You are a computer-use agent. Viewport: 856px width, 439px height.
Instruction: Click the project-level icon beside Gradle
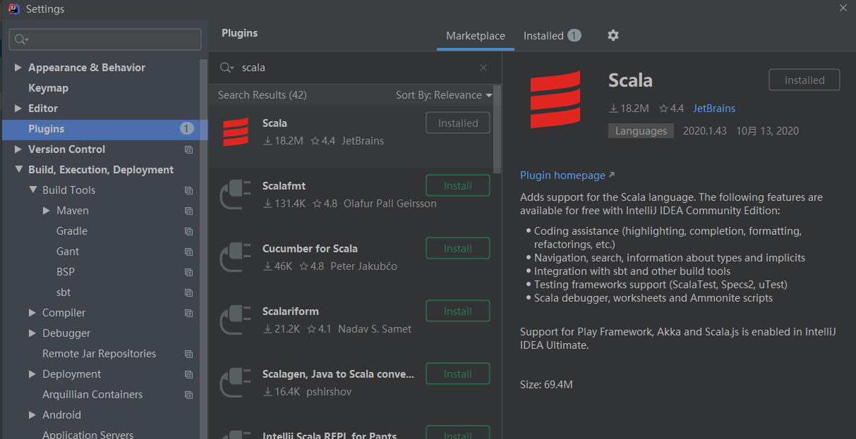(x=188, y=231)
